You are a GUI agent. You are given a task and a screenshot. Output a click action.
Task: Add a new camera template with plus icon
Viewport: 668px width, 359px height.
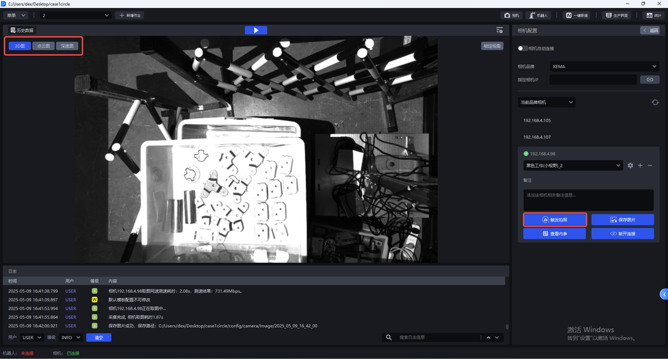640,165
